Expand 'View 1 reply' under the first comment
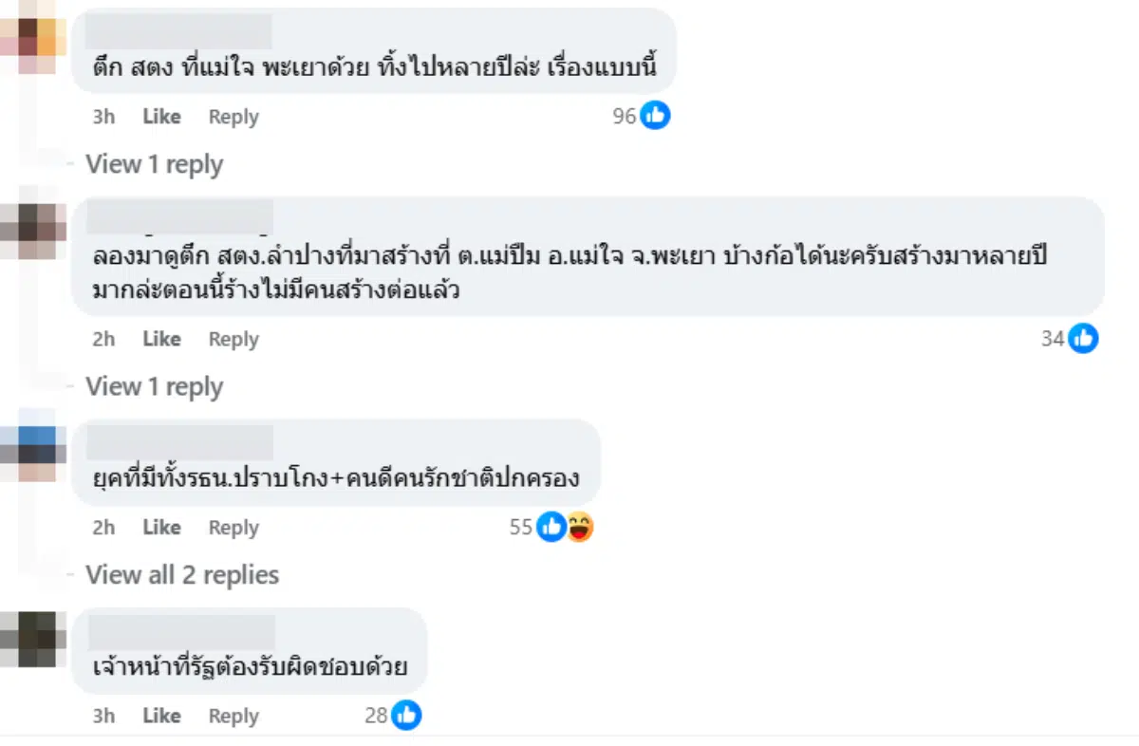The height and width of the screenshot is (746, 1139). coord(154,163)
